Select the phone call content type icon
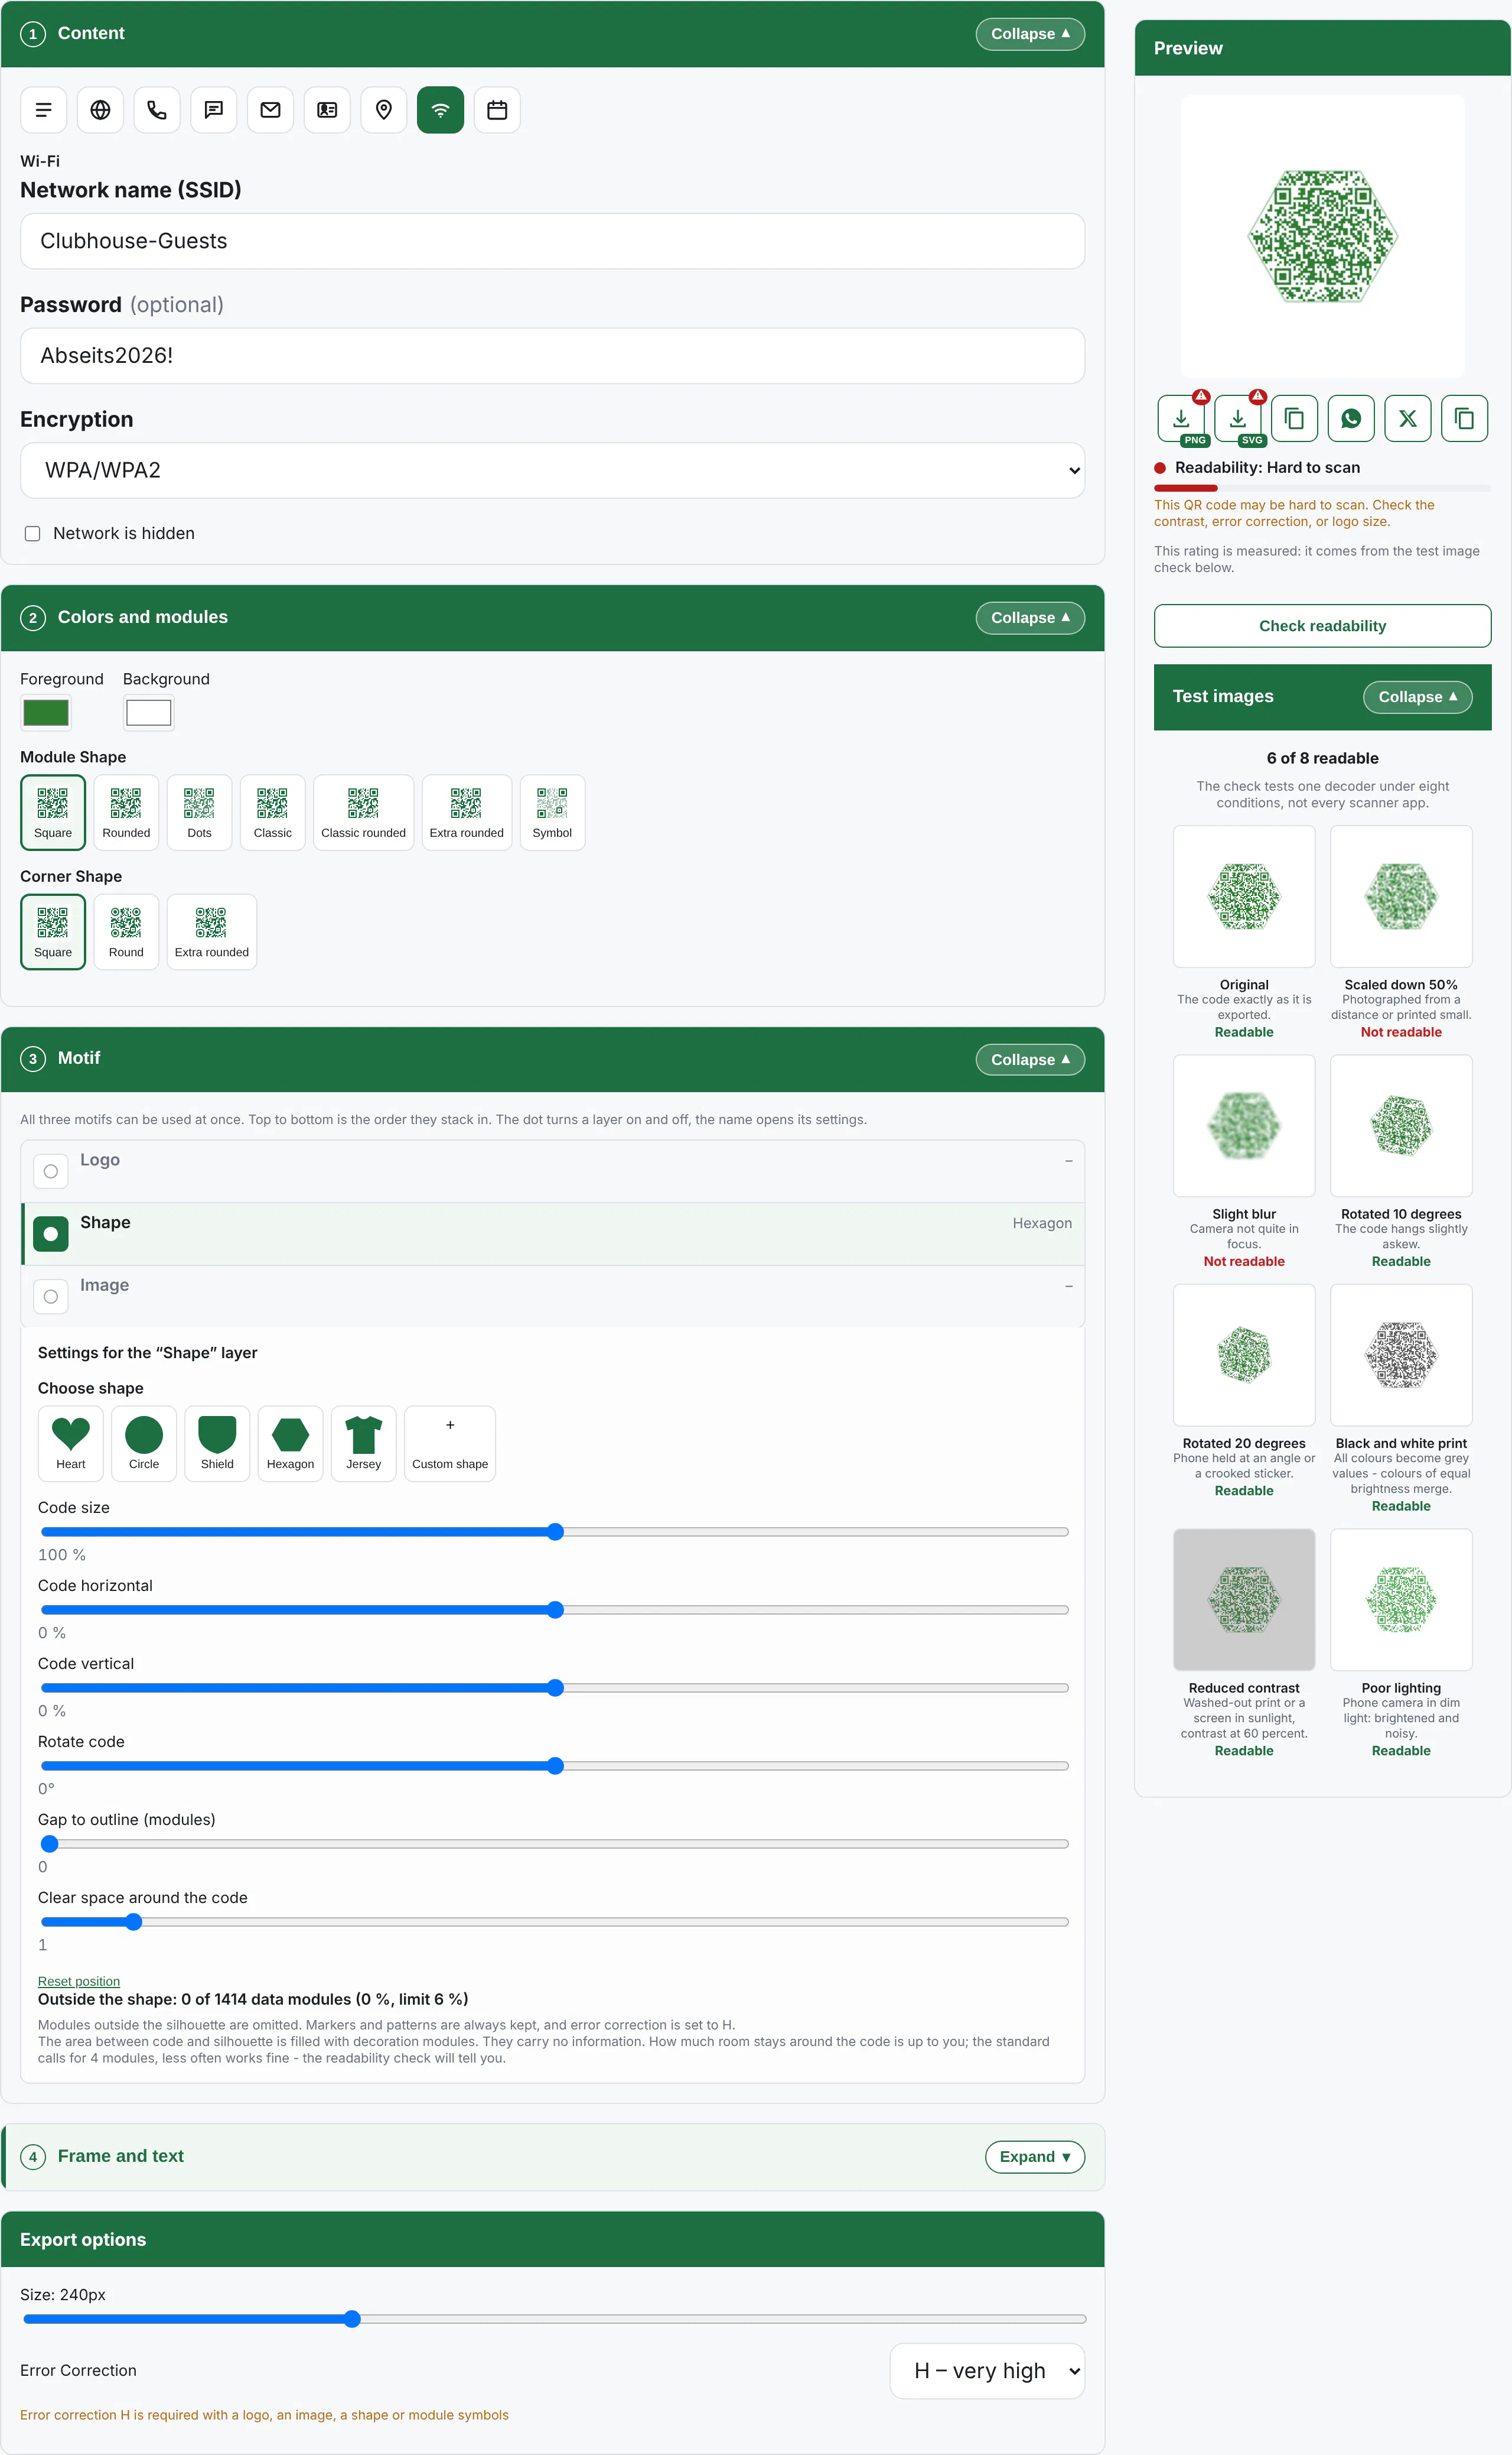The width and height of the screenshot is (1512, 2455). 157,110
